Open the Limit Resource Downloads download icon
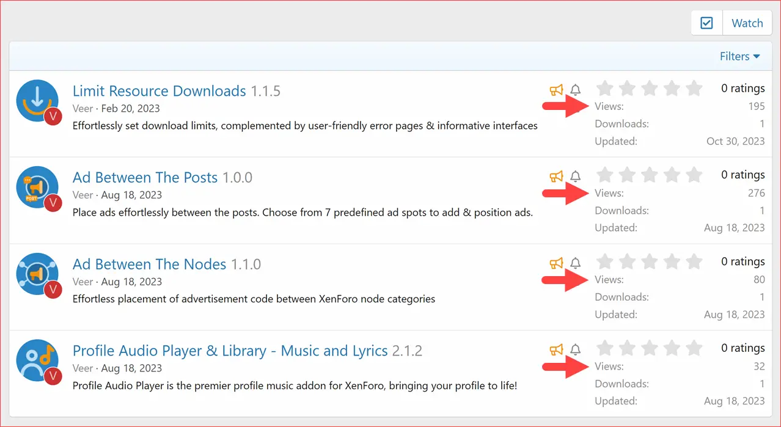The height and width of the screenshot is (427, 781). point(38,100)
